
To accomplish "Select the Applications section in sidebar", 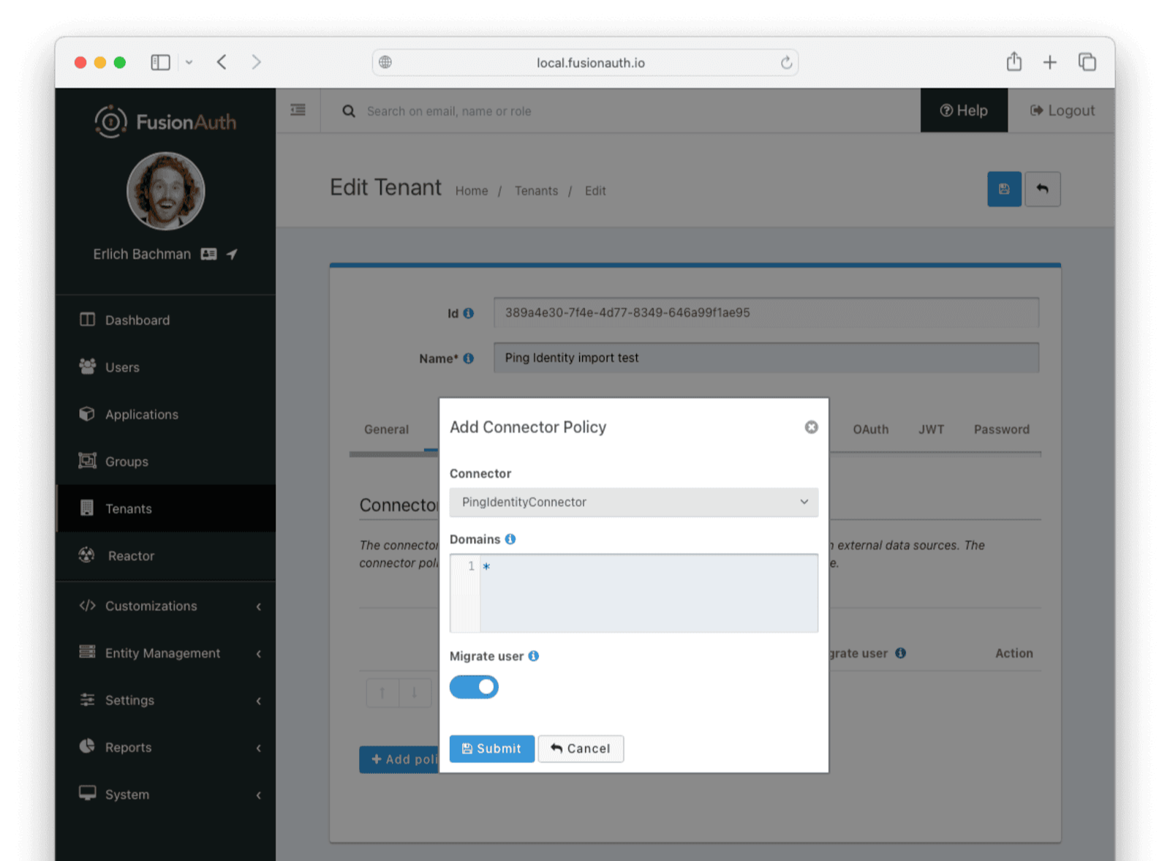I will [x=141, y=414].
